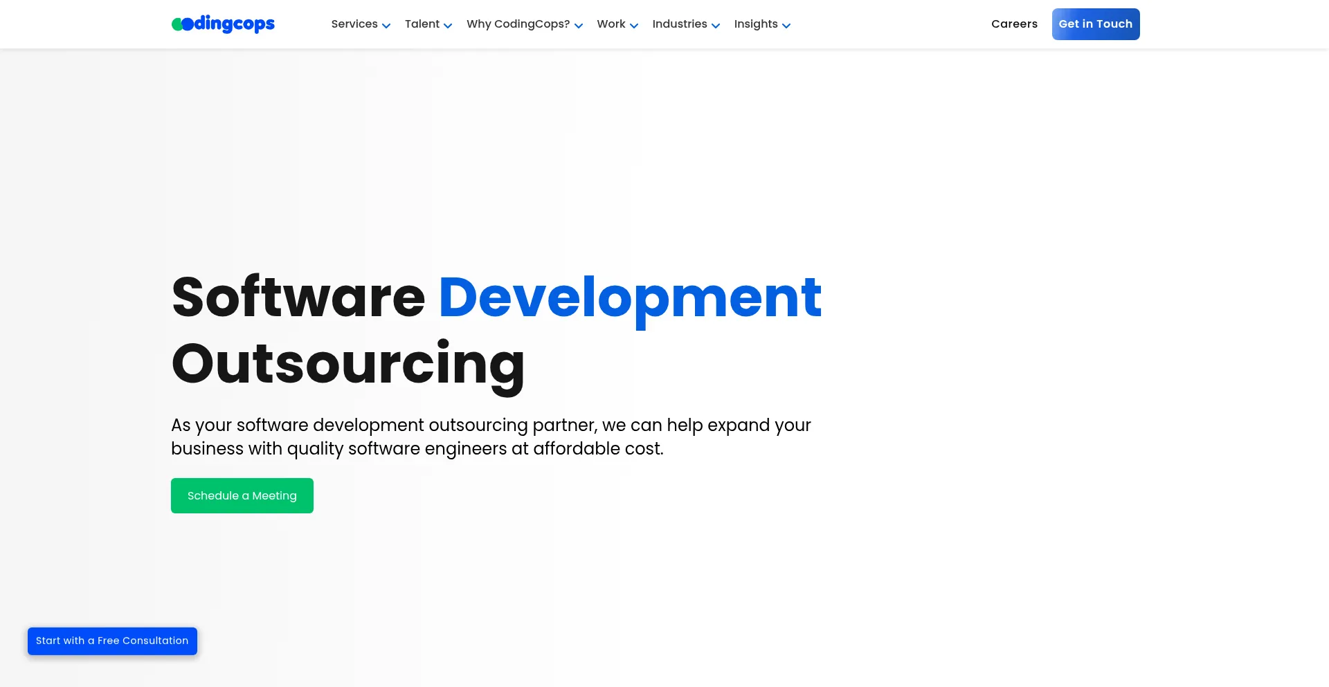The height and width of the screenshot is (687, 1329).
Task: Click the CodingCops logo
Action: [223, 24]
